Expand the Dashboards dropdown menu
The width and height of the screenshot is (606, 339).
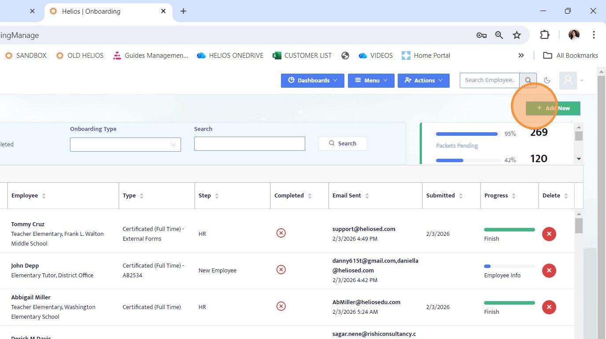tap(313, 80)
